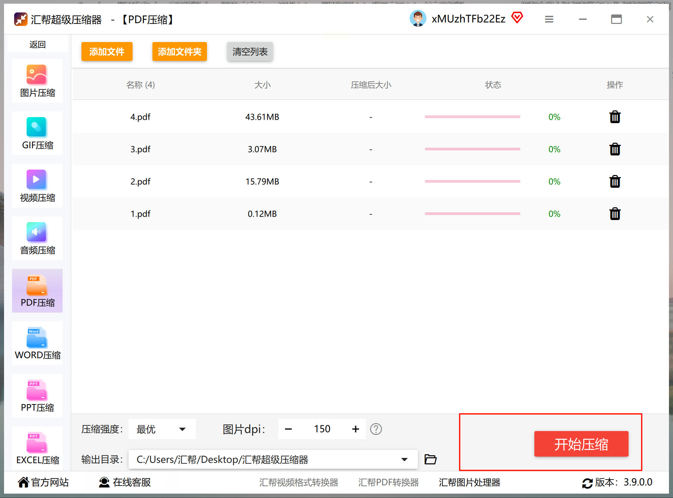Image resolution: width=673 pixels, height=498 pixels.
Task: Switch to the PPT compression tab
Action: (37, 396)
